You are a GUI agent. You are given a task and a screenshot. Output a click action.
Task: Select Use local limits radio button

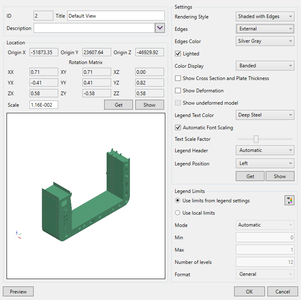pyautogui.click(x=178, y=213)
